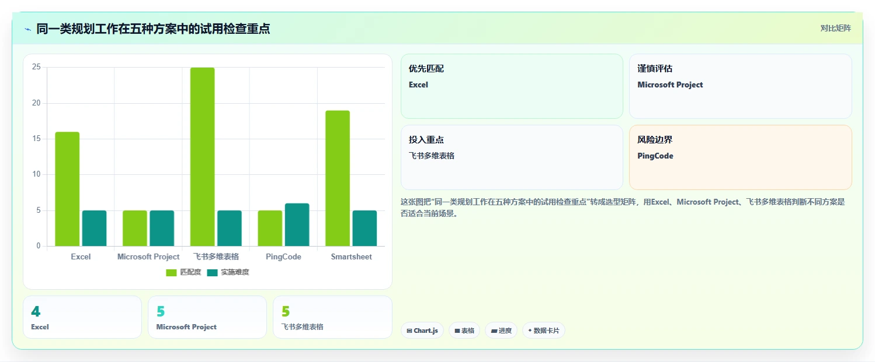Click the 对比矩阵 label in the header

click(x=836, y=28)
